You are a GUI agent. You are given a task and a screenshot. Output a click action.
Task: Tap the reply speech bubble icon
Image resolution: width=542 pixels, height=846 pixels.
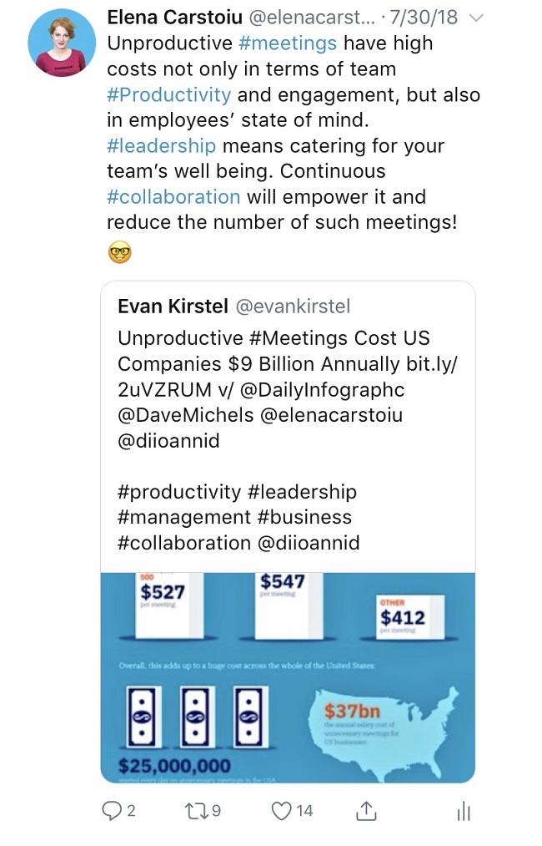coord(111,810)
